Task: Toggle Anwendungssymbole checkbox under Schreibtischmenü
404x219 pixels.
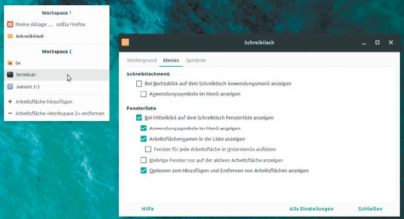Action: 143,94
